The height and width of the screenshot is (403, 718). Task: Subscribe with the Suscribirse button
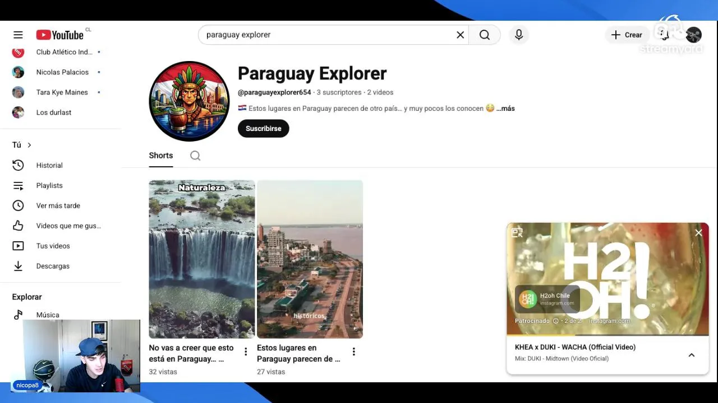(x=263, y=128)
